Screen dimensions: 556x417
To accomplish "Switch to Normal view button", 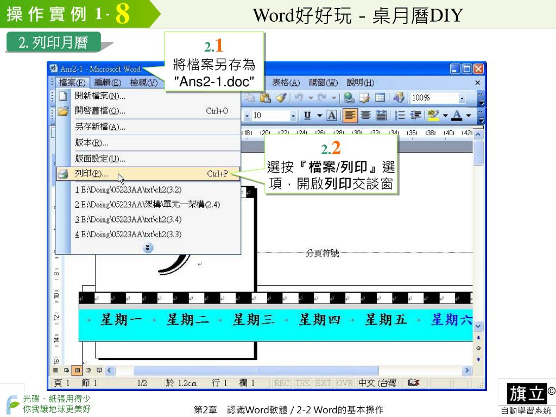I will (56, 370).
